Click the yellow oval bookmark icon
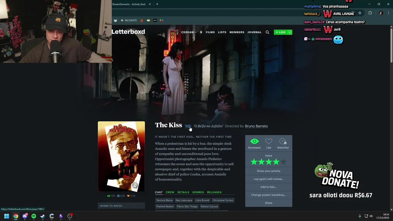Image resolution: width=393 pixels, height=221 pixels. [x=148, y=21]
